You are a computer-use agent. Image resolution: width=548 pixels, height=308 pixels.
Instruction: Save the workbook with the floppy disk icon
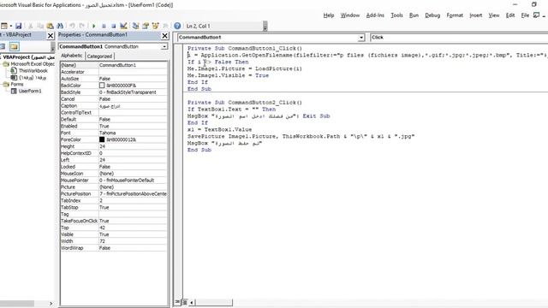pos(19,26)
